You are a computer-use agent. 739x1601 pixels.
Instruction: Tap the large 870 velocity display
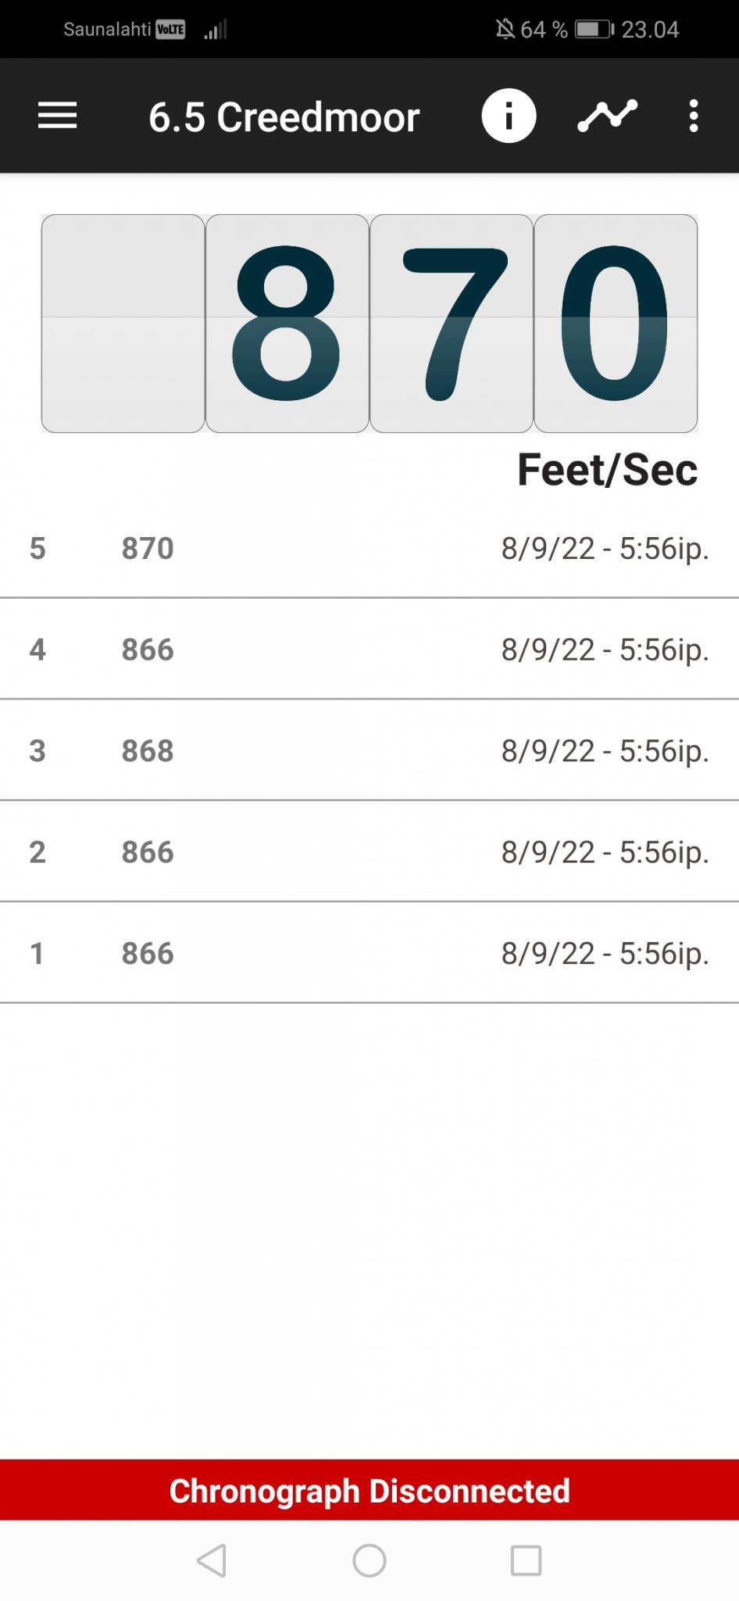(x=369, y=323)
